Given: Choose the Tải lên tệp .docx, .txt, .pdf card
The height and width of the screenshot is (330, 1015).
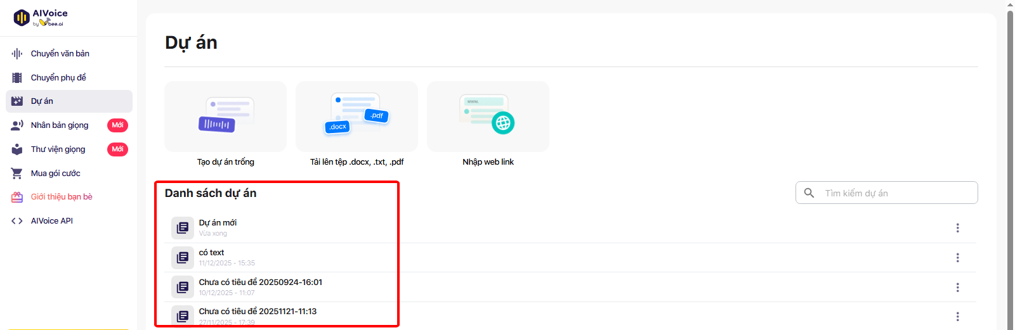Looking at the screenshot, I should [357, 117].
